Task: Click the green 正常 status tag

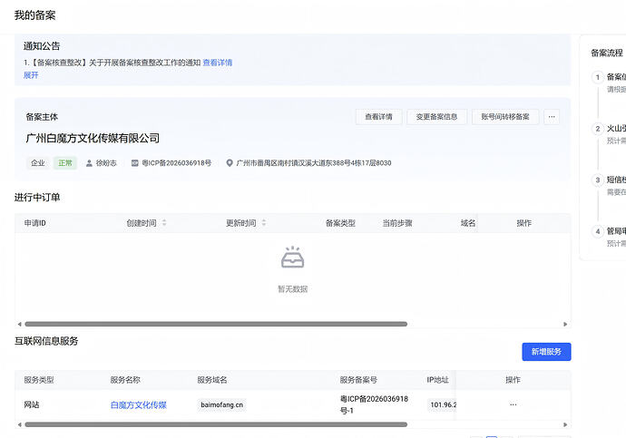Action: [x=65, y=162]
